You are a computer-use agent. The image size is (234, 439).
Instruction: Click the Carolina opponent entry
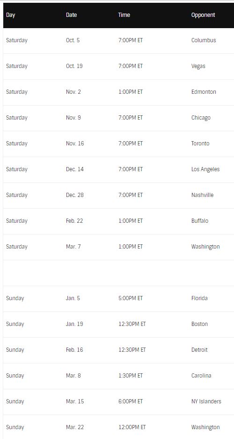[x=201, y=375]
